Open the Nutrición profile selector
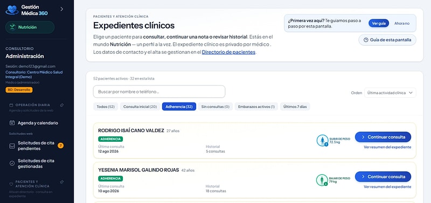431x203 pixels. (30, 27)
